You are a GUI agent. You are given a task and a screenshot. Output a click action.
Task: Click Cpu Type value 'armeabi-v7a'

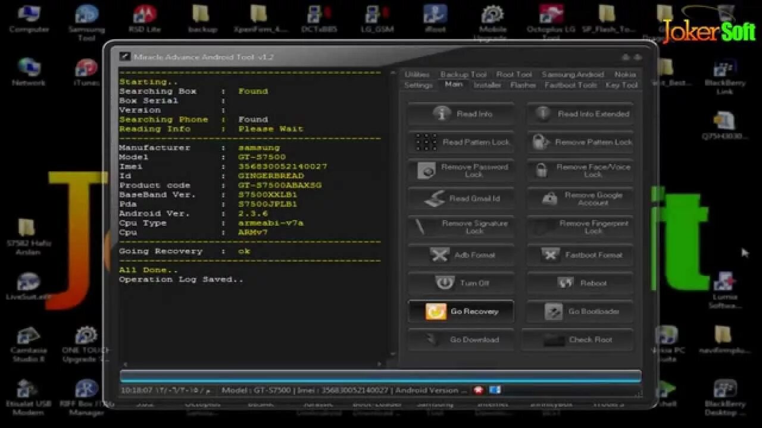pos(271,223)
